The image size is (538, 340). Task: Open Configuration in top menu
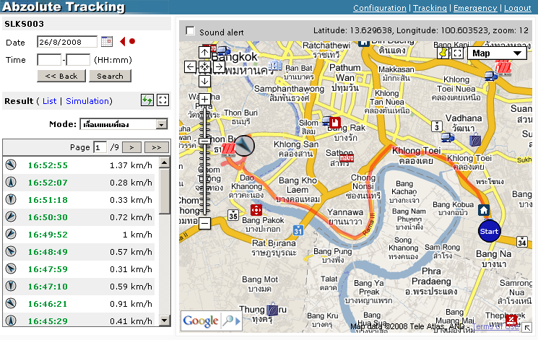[379, 8]
